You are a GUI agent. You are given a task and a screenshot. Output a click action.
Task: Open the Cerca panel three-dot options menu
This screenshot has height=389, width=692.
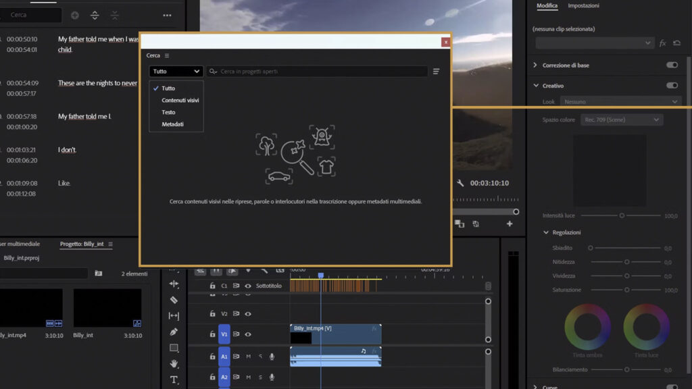168,55
